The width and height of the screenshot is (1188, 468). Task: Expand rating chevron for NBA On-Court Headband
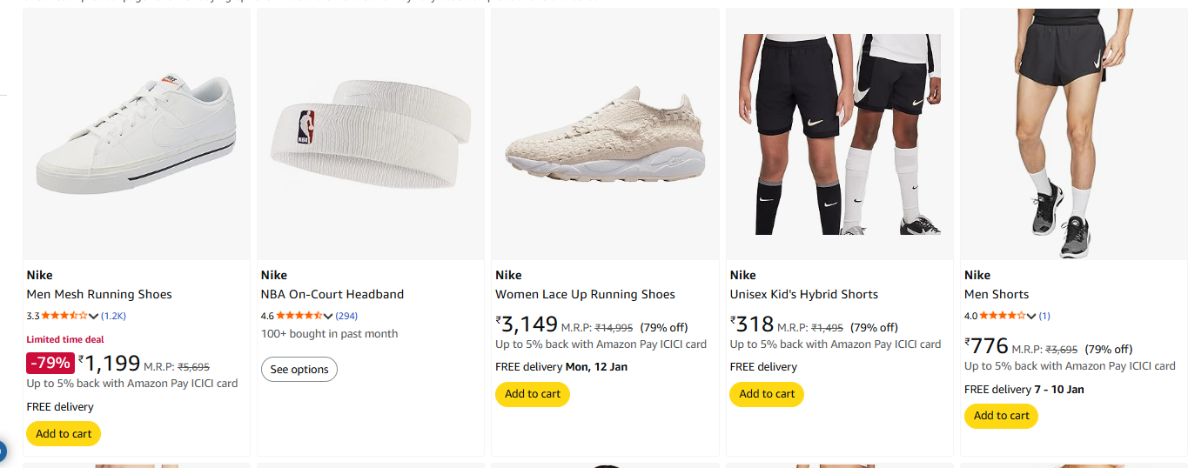[328, 316]
